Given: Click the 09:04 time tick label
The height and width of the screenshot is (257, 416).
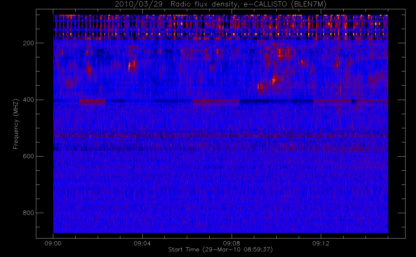Looking at the screenshot, I should point(142,243).
